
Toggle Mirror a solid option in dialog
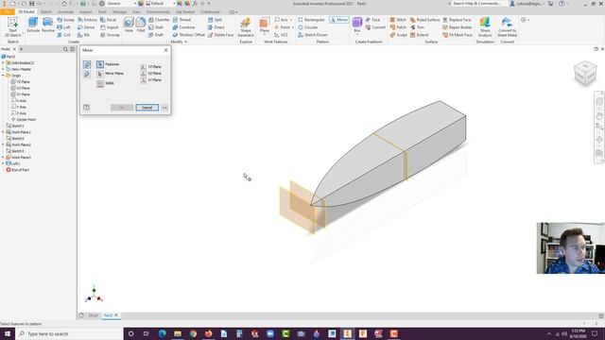tap(87, 74)
